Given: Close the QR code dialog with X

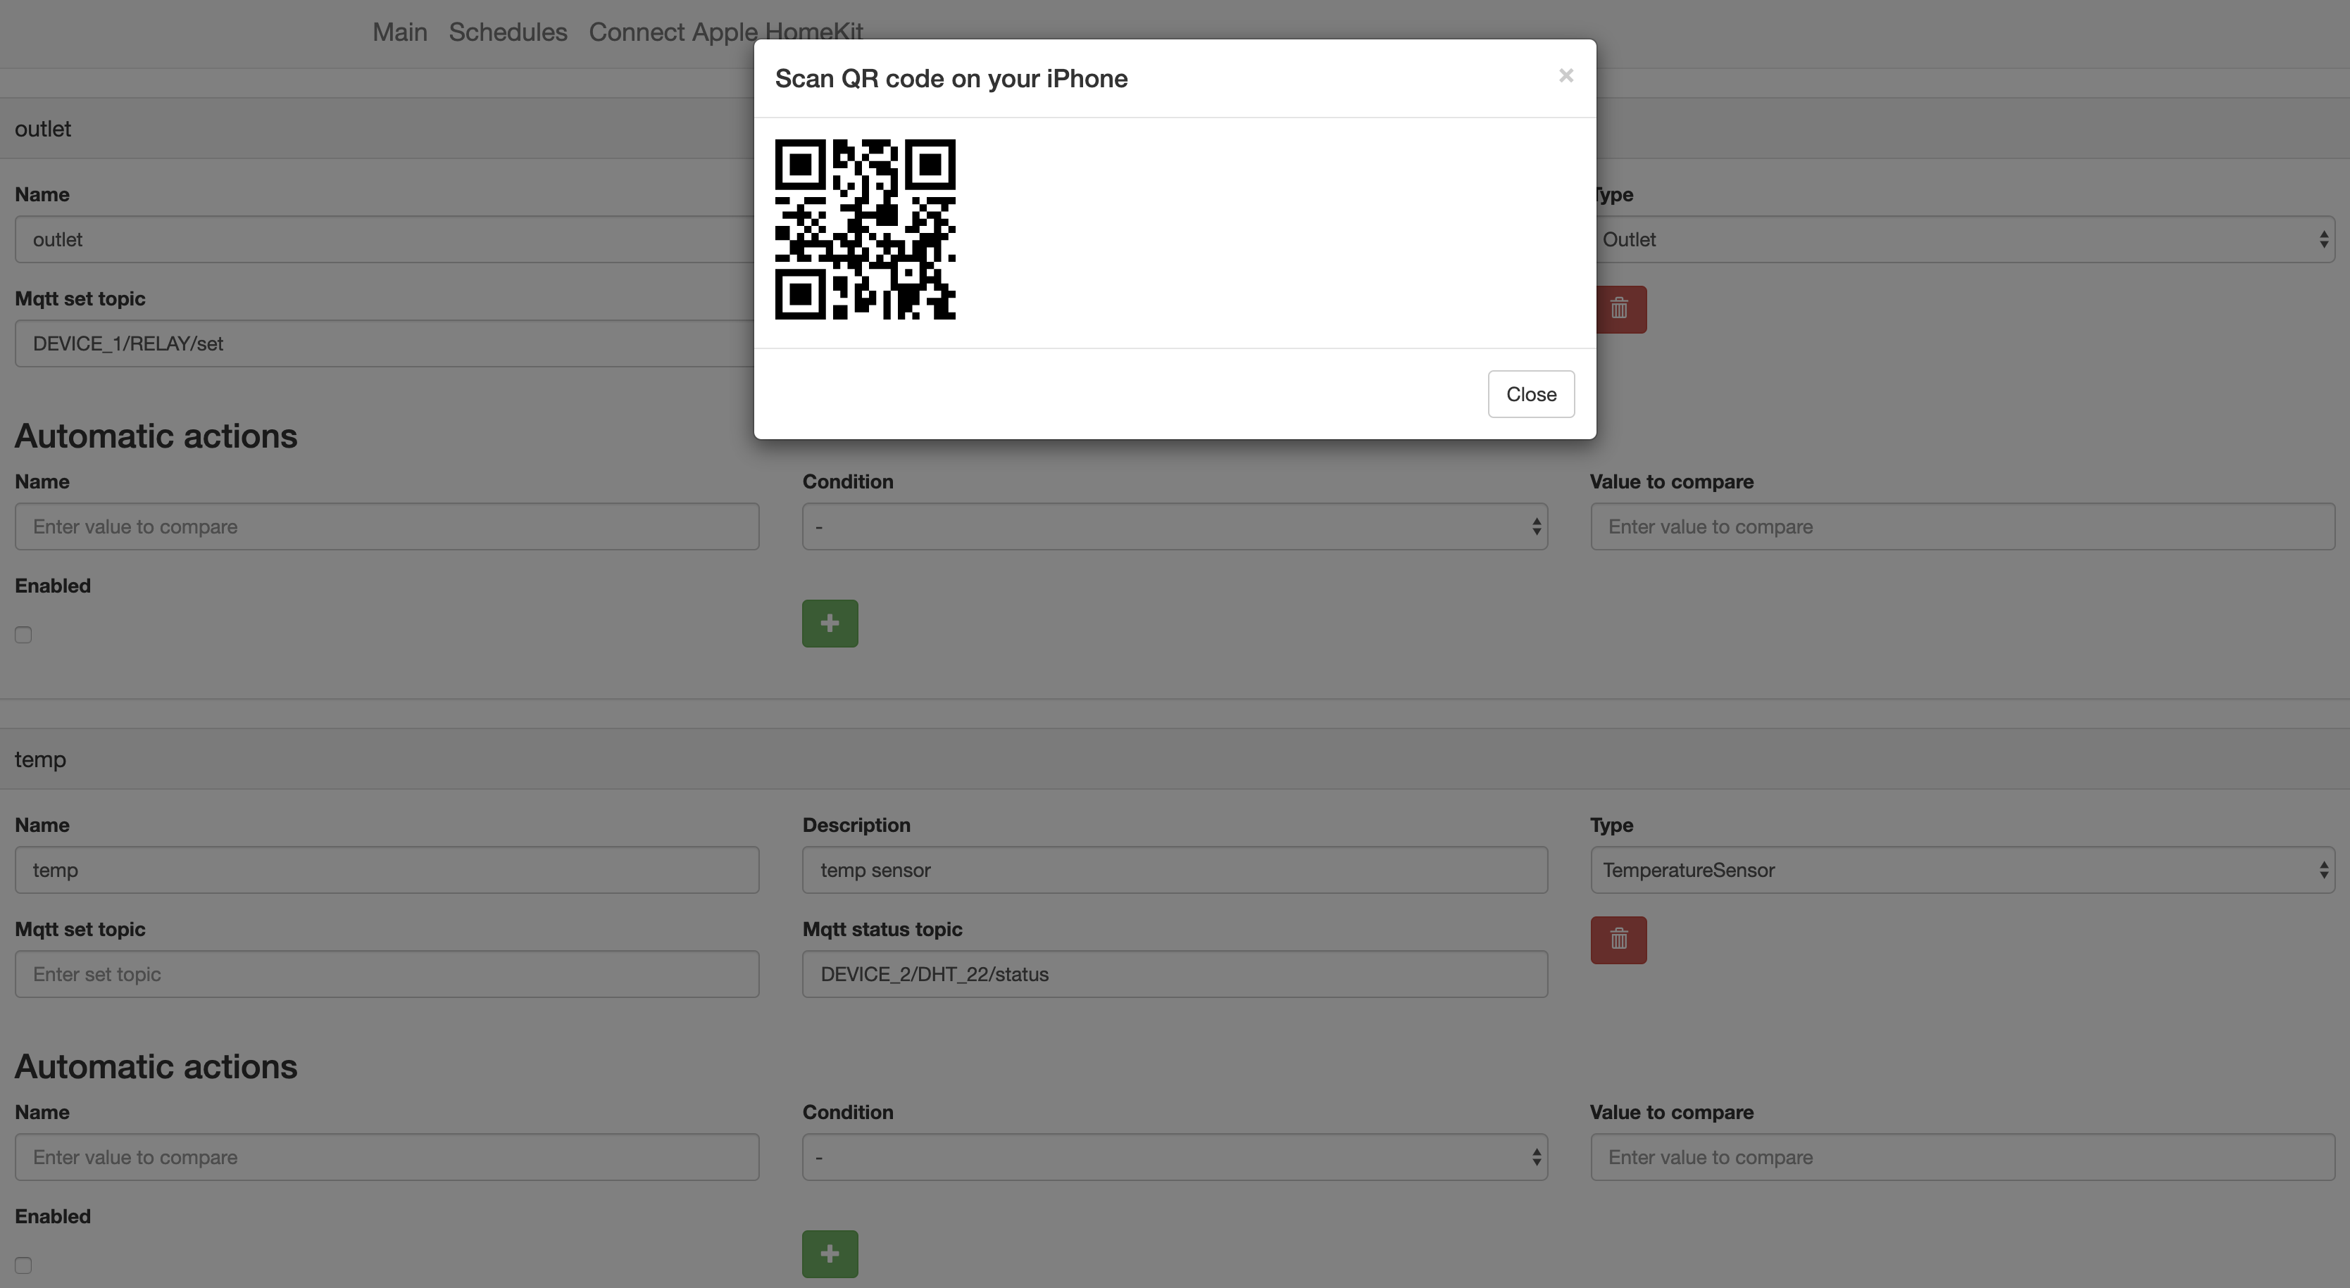Looking at the screenshot, I should coord(1565,77).
